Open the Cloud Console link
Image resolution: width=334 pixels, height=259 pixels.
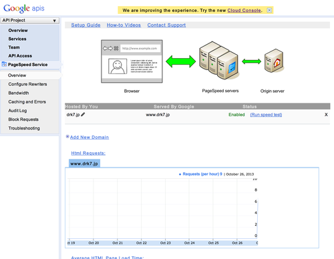[x=244, y=11]
